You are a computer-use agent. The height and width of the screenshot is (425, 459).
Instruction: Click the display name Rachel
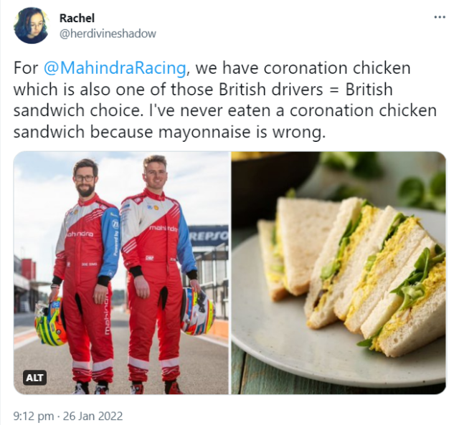click(x=77, y=18)
